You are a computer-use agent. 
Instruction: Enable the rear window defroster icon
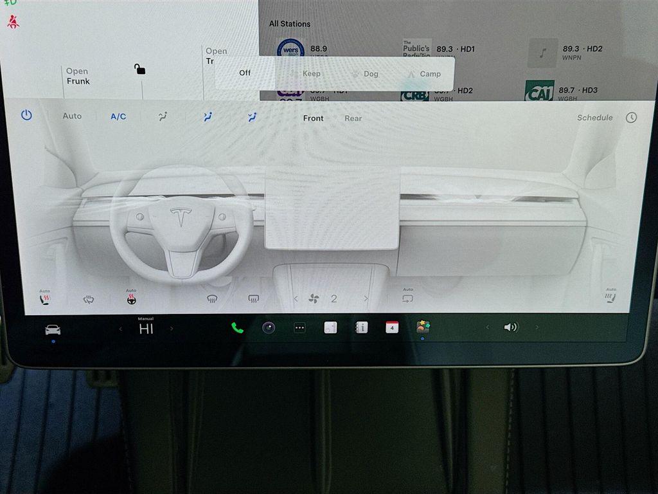253,298
